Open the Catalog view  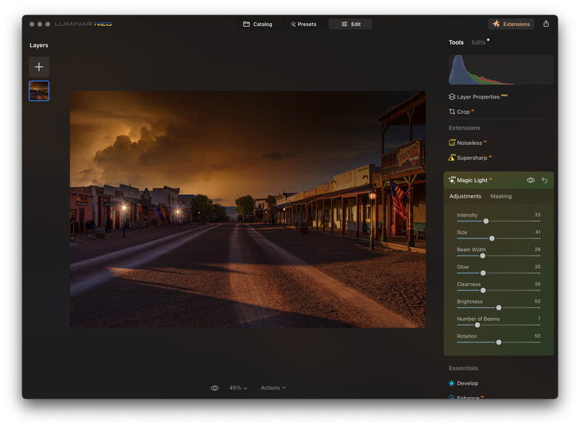[257, 24]
